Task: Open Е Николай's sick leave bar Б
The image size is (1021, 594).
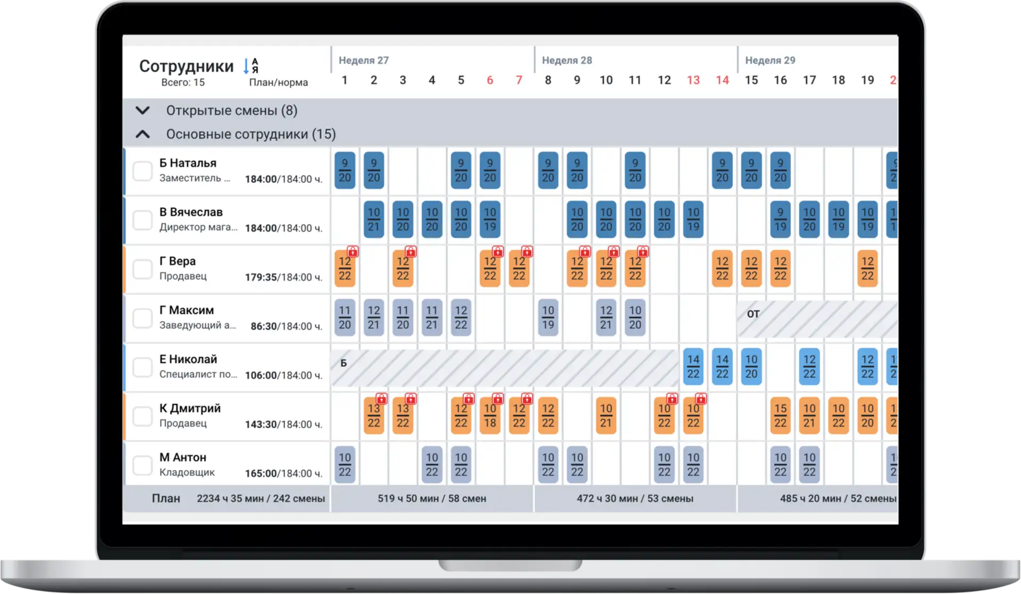Action: [x=505, y=368]
